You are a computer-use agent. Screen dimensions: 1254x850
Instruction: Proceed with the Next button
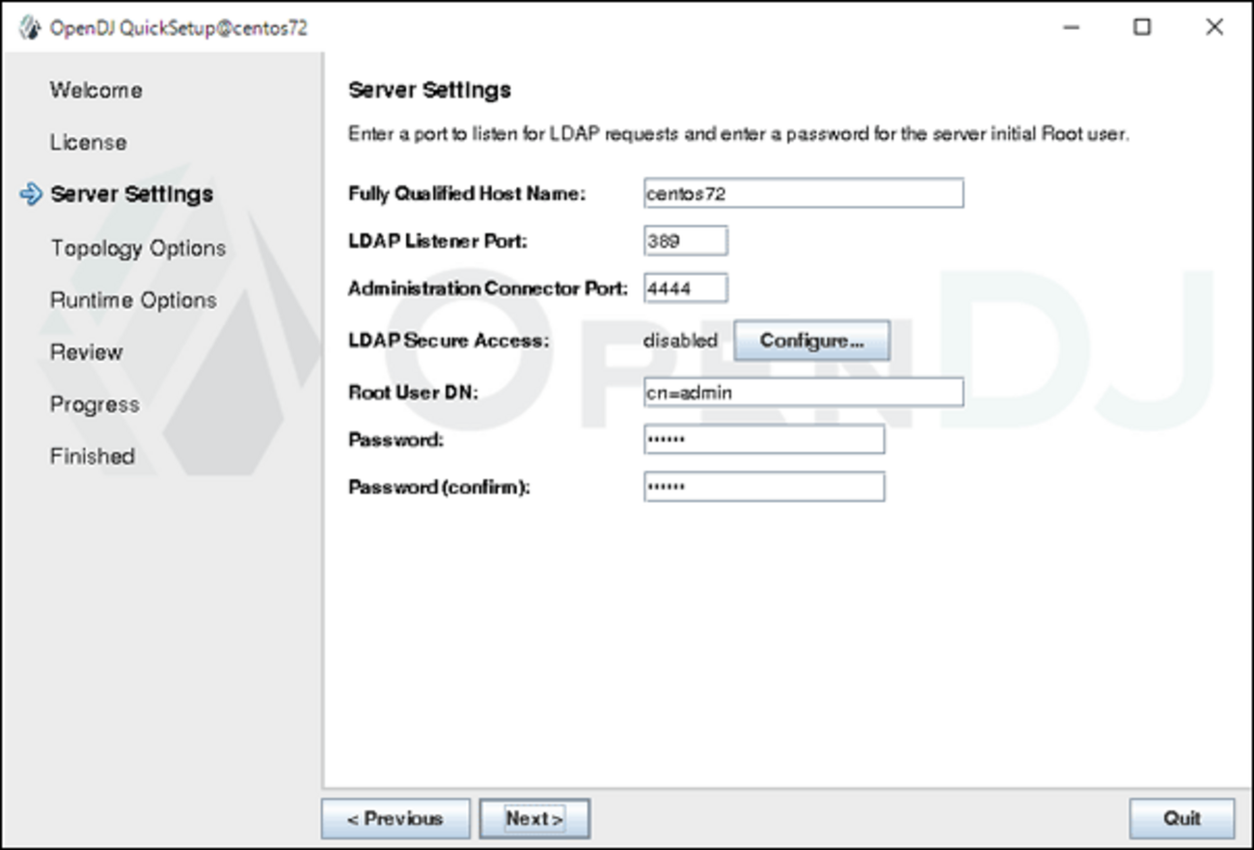[534, 819]
